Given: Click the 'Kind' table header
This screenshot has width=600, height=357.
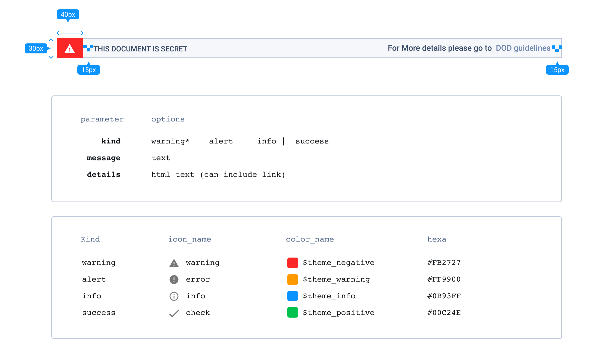Looking at the screenshot, I should click(x=90, y=239).
